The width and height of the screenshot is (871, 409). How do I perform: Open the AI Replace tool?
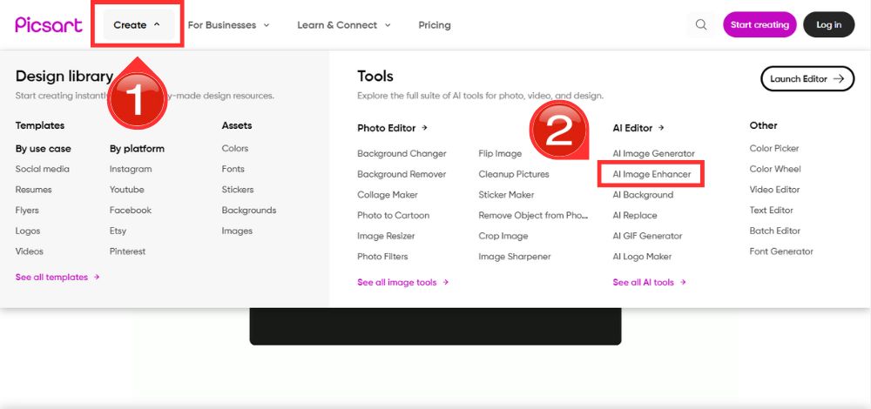pyautogui.click(x=635, y=215)
